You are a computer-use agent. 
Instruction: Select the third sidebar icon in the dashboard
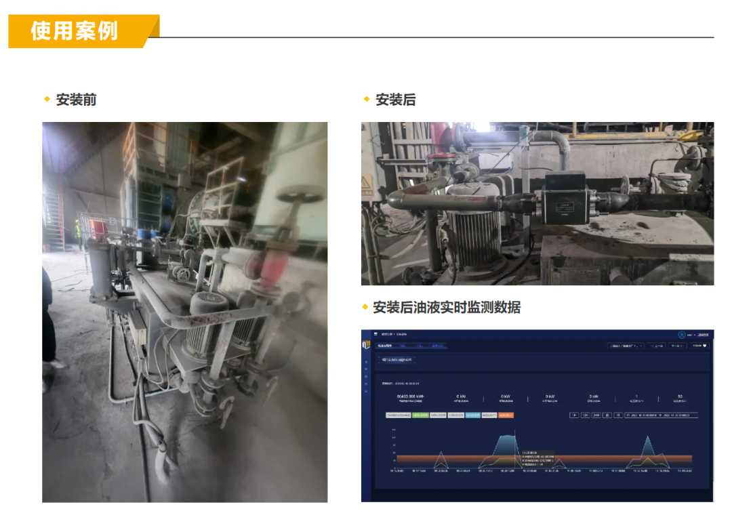coord(366,377)
